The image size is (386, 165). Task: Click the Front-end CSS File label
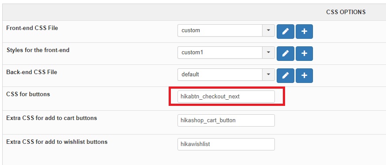click(x=32, y=28)
